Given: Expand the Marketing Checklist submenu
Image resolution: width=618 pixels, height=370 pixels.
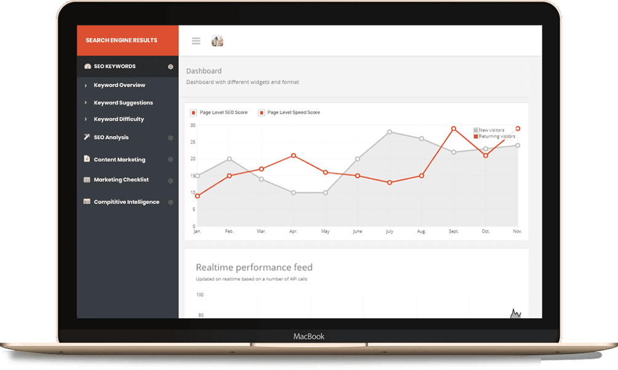Looking at the screenshot, I should [170, 181].
